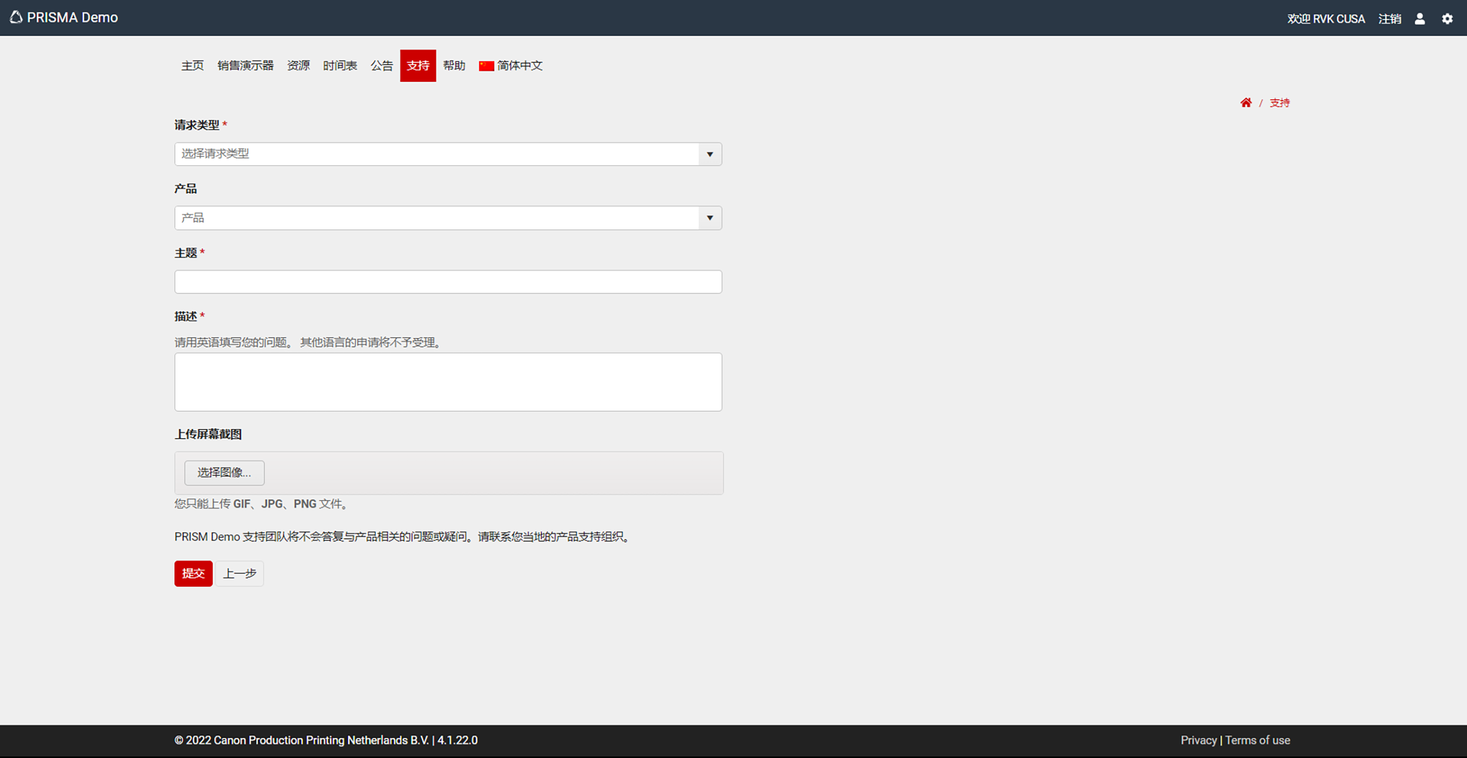This screenshot has width=1467, height=758.
Task: Click the PRISM Demo 支持团队 notice text
Action: (x=403, y=537)
